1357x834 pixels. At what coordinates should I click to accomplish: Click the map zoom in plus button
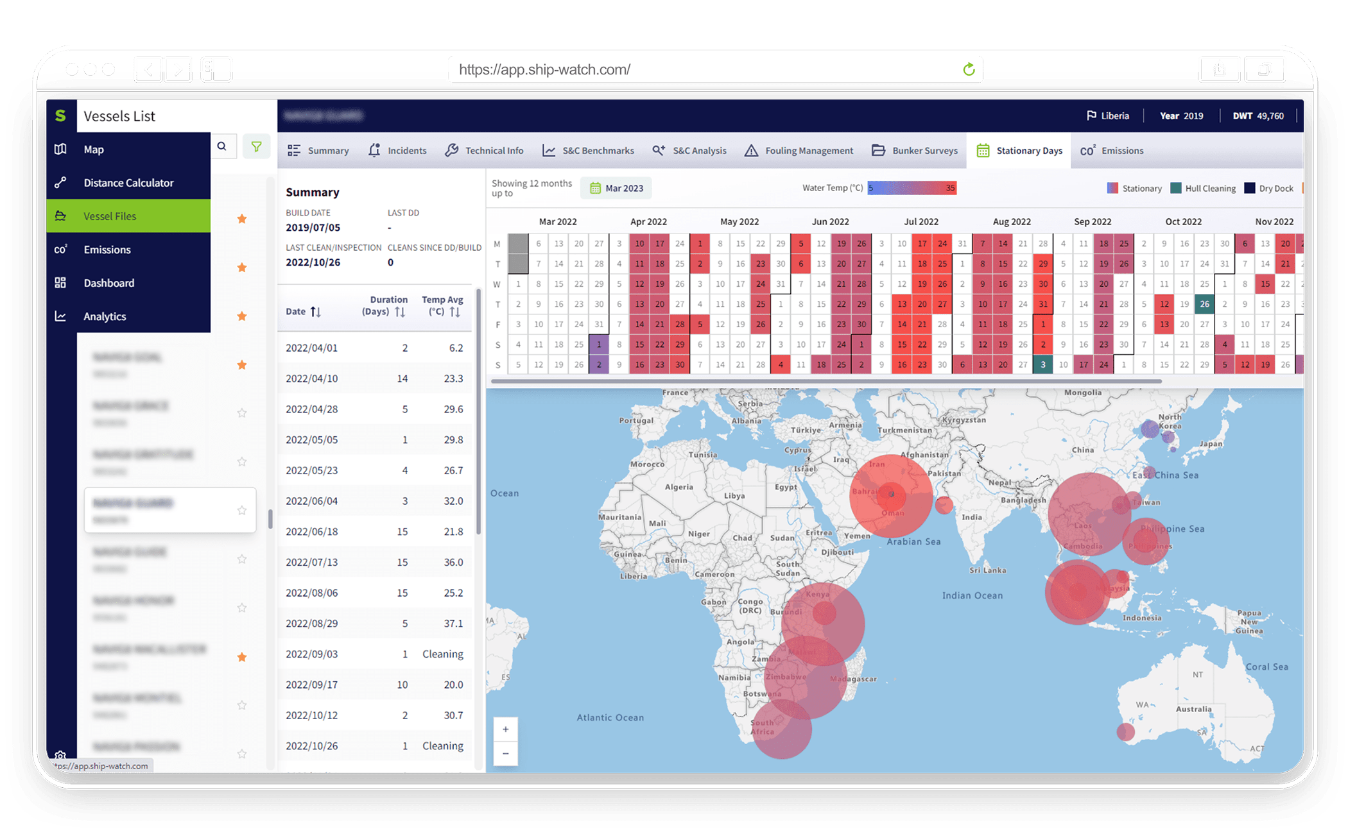(x=506, y=729)
